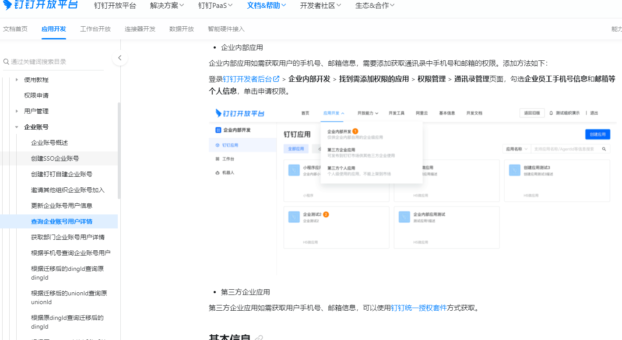Expand the 解决方案 dropdown menu
The image size is (622, 340).
click(167, 6)
